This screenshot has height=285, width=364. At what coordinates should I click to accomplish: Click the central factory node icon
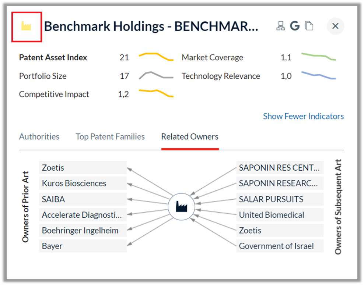pyautogui.click(x=181, y=206)
